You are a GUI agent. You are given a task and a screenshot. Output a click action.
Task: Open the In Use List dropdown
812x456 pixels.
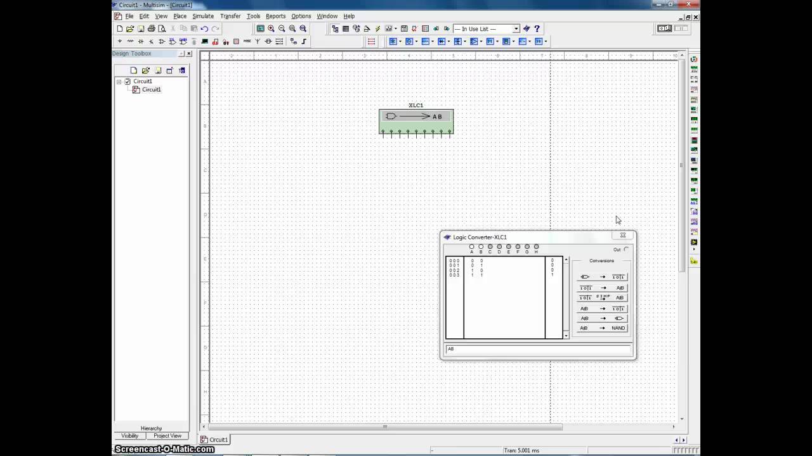pos(516,28)
